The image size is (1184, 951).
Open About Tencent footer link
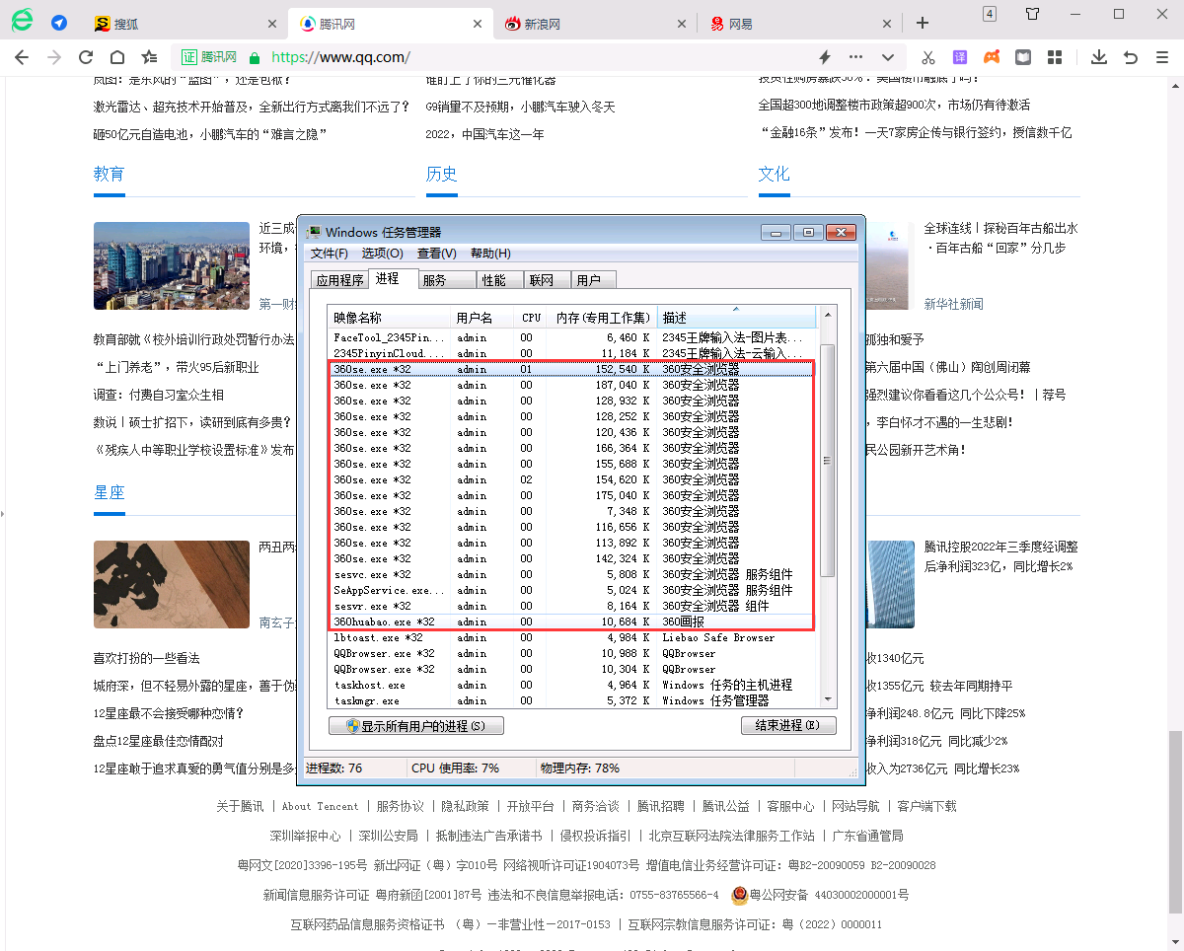point(321,806)
